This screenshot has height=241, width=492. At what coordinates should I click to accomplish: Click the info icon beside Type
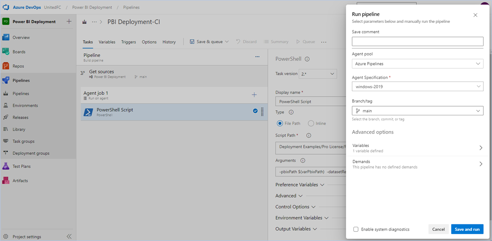(291, 112)
